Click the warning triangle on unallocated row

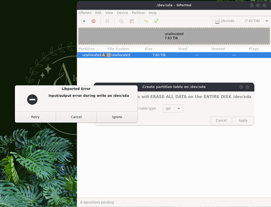(104, 55)
